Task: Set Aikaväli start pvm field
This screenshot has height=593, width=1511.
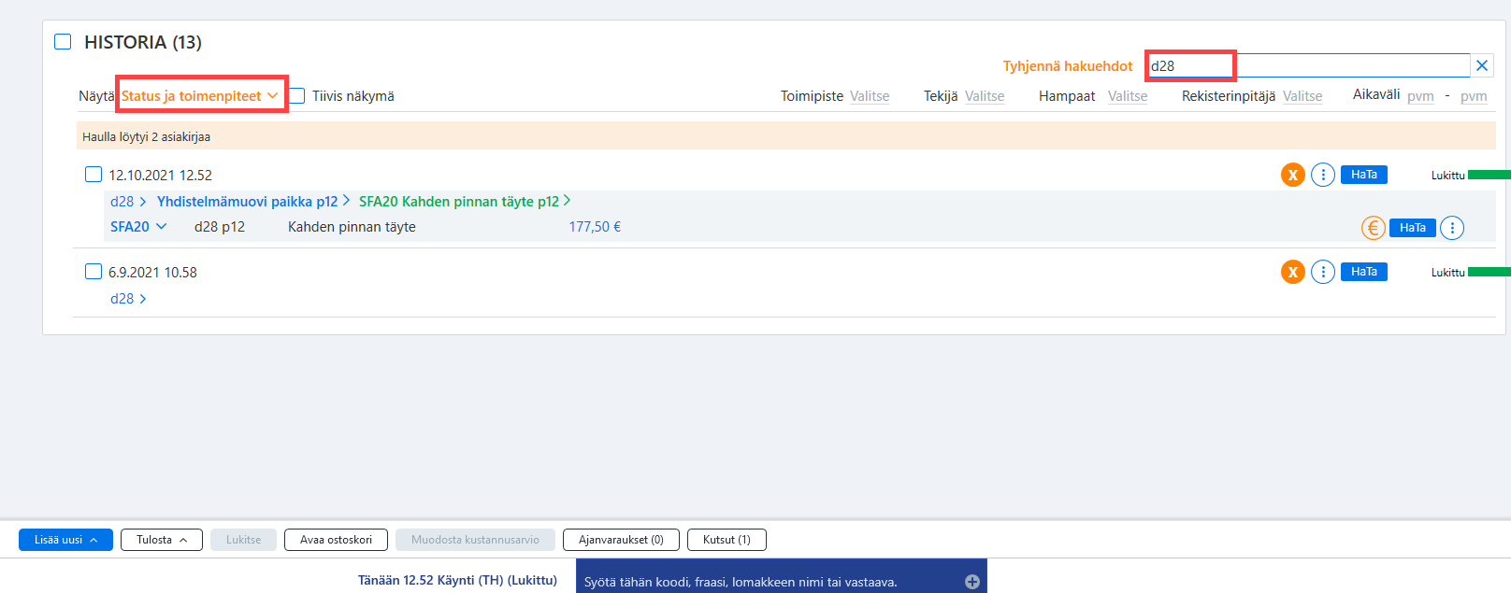Action: pyautogui.click(x=1420, y=96)
